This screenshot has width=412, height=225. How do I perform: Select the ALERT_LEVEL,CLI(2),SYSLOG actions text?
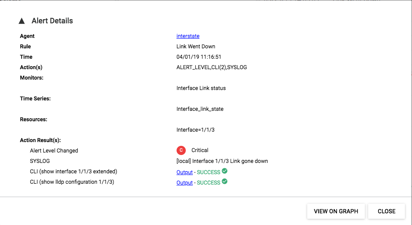tap(212, 67)
